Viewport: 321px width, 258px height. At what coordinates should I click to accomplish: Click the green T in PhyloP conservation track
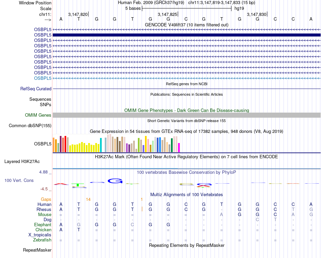[x=78, y=185]
